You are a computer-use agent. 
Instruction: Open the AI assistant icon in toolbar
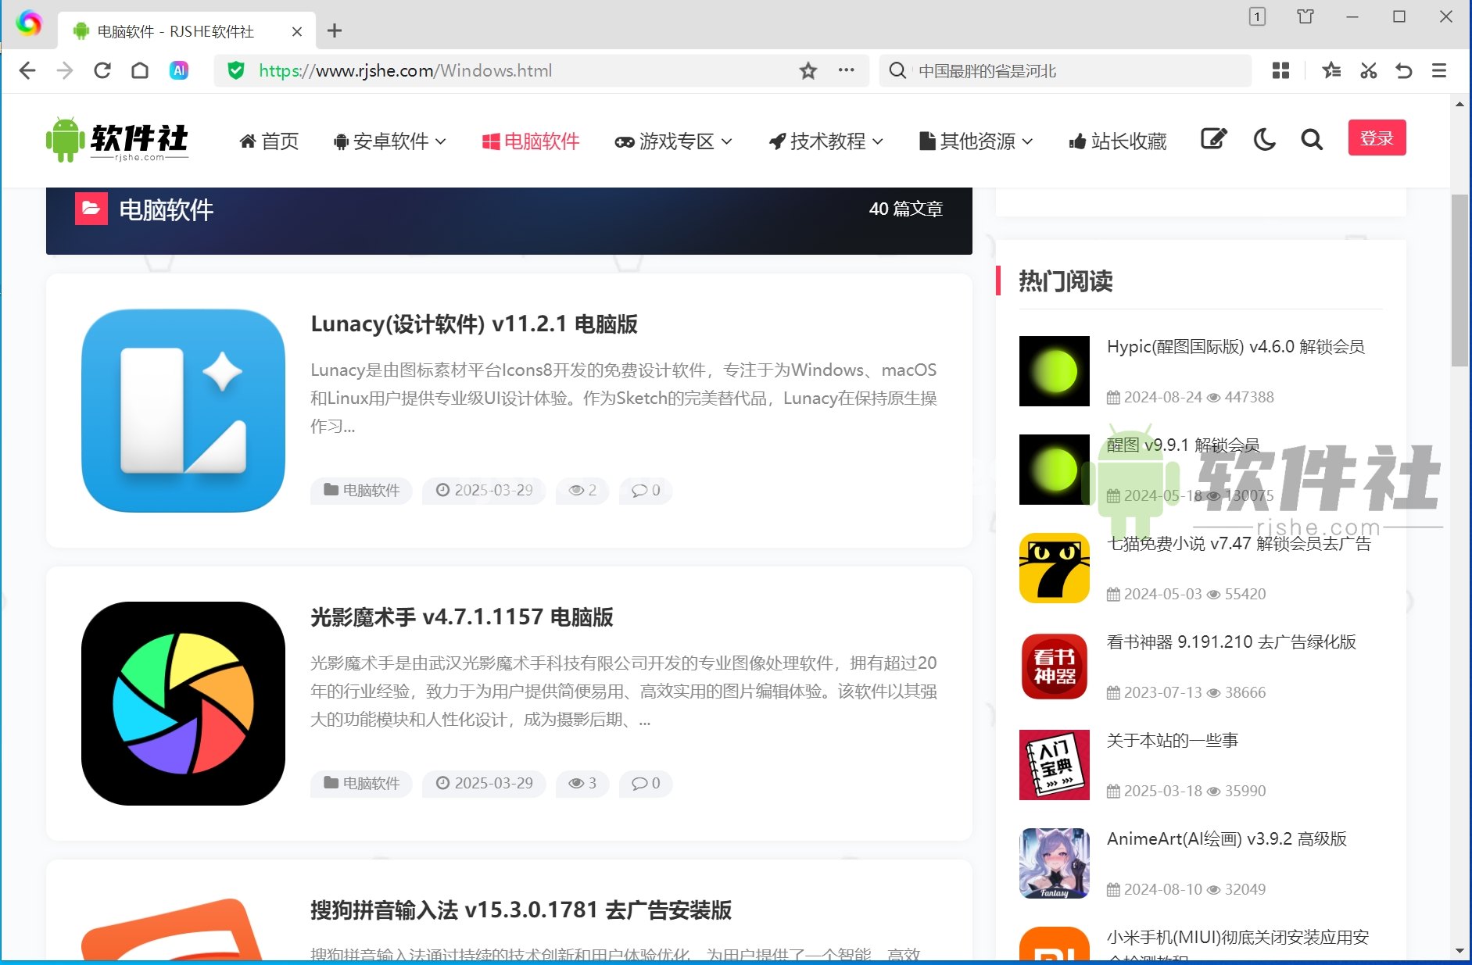pyautogui.click(x=179, y=71)
